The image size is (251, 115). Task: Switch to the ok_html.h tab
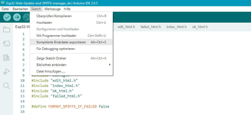click(x=200, y=27)
